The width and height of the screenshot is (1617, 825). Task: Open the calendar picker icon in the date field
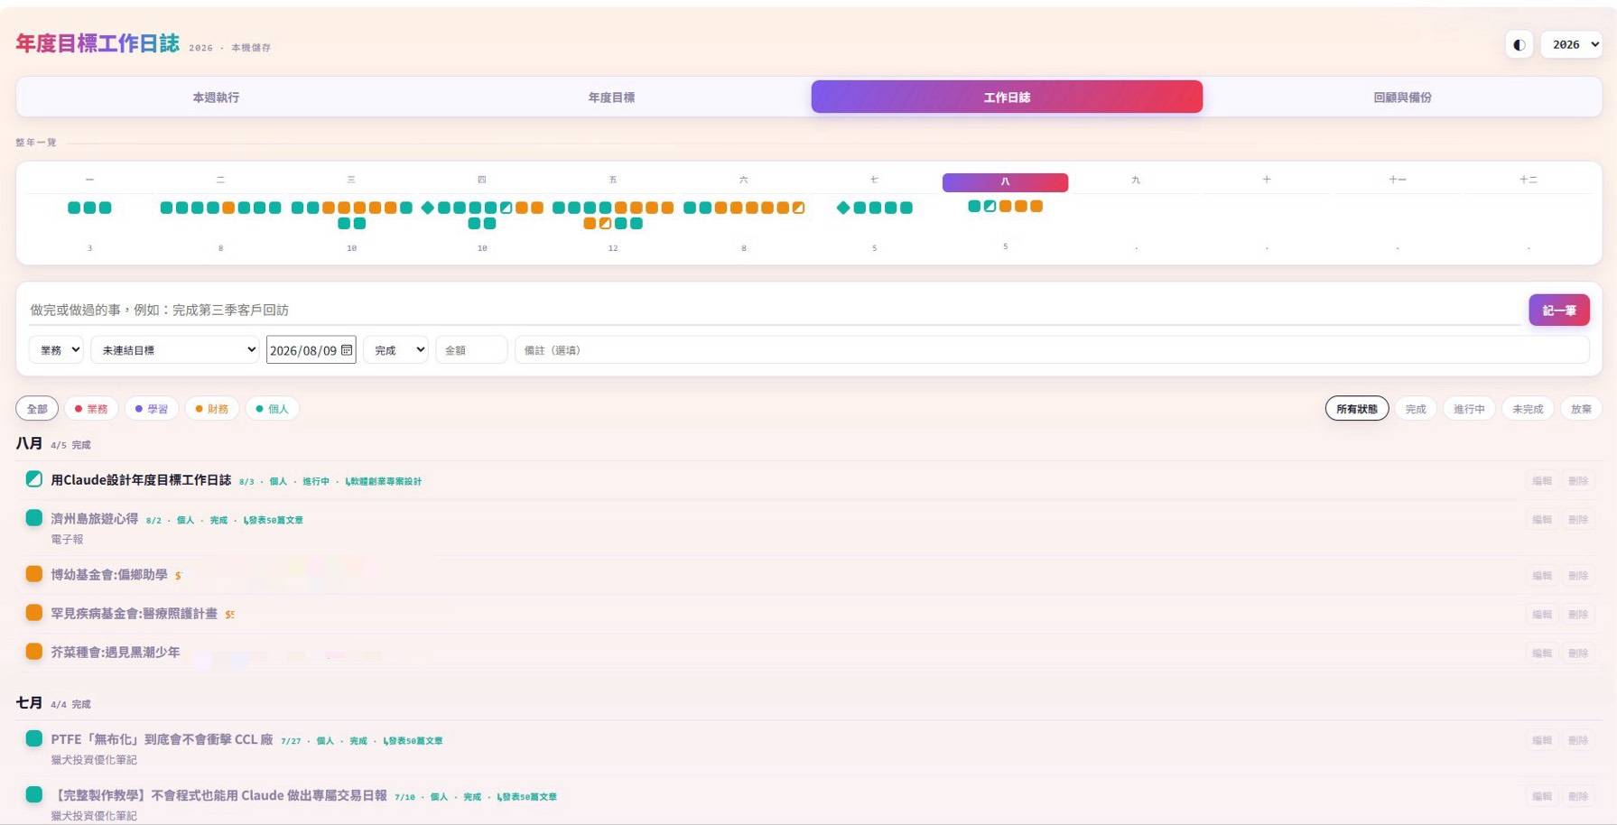click(x=347, y=350)
